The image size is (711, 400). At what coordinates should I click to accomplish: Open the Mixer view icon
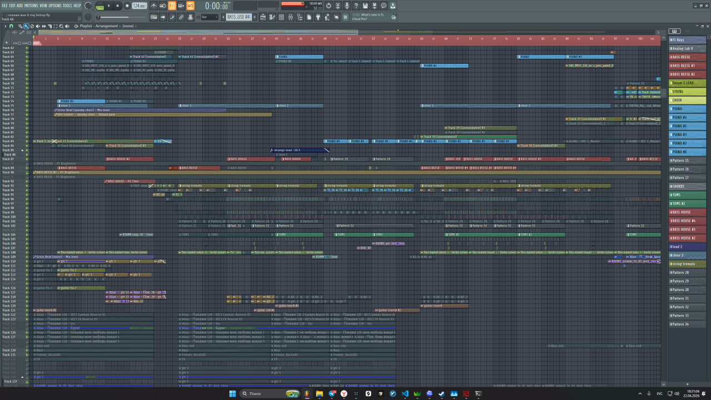289,17
